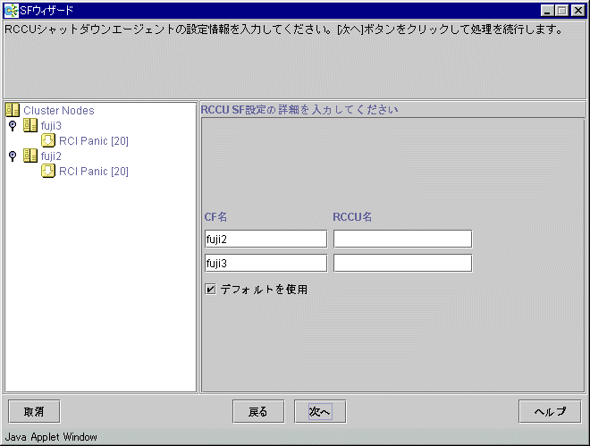This screenshot has width=590, height=446.
Task: Toggle the デフォルトを使用 checkbox
Action: coord(210,289)
